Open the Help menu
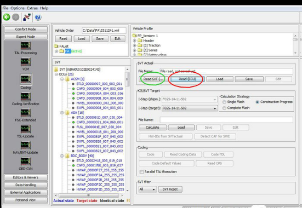Viewport: 302px width, 208px height. (44, 8)
